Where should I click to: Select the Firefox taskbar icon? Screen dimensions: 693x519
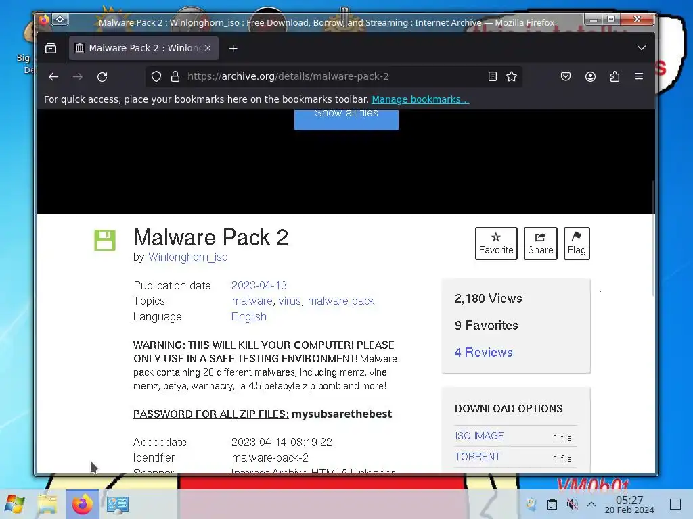(x=82, y=504)
